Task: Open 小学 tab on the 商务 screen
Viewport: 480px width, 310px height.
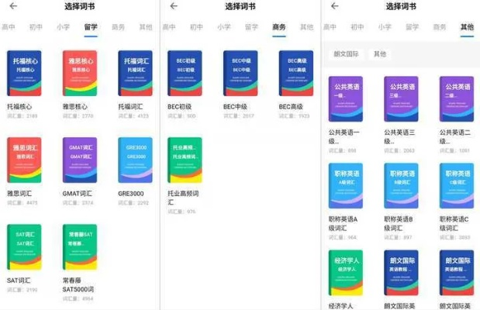Action: (224, 27)
